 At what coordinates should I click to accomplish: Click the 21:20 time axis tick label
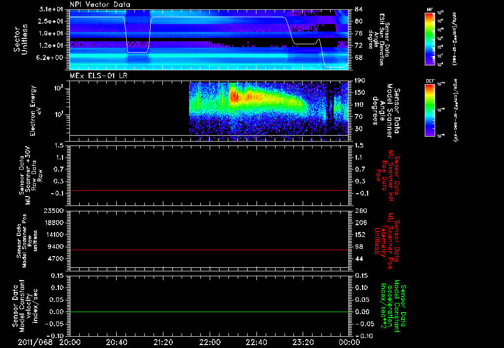(x=163, y=342)
